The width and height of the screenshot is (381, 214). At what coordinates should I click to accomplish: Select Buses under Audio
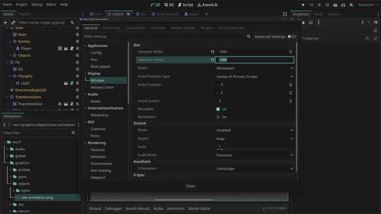pos(95,101)
